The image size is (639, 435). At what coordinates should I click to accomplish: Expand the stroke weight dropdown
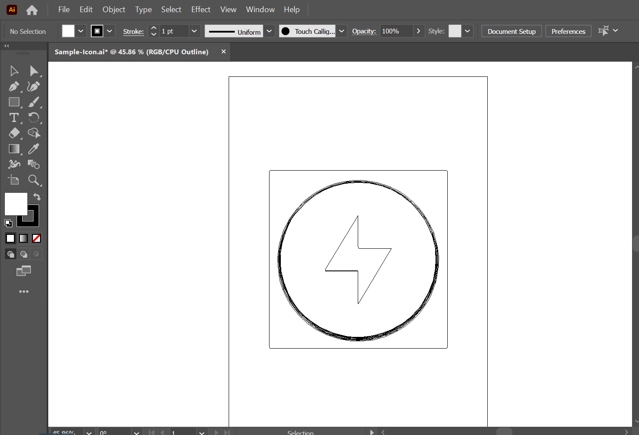[194, 31]
